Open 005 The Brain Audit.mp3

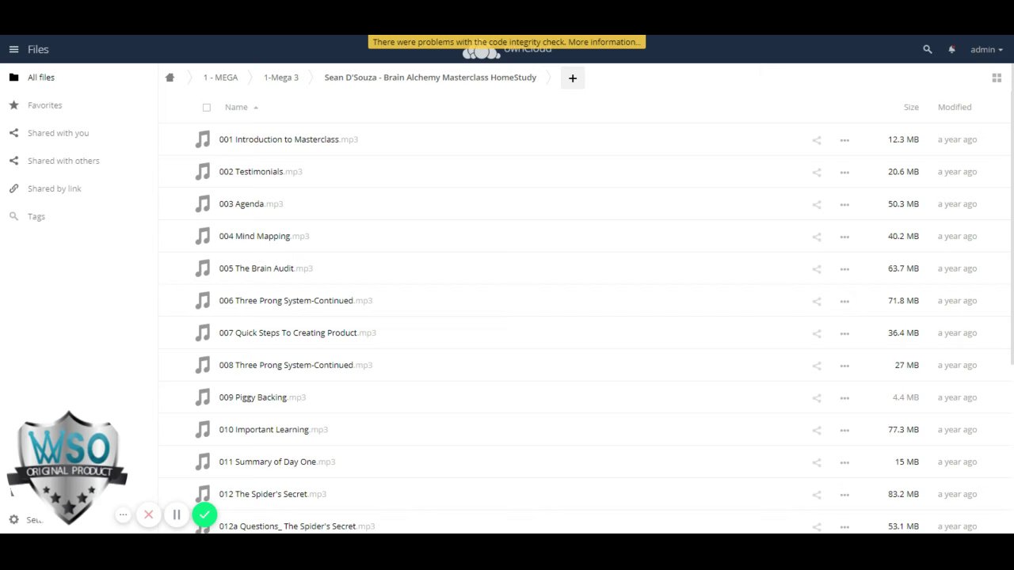[266, 268]
